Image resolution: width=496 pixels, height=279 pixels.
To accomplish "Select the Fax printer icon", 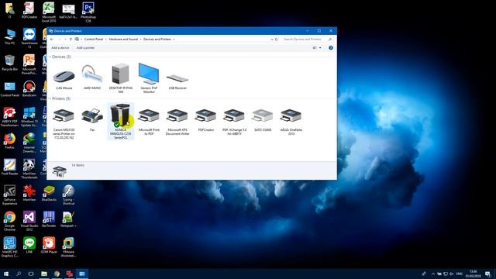I will (92, 119).
